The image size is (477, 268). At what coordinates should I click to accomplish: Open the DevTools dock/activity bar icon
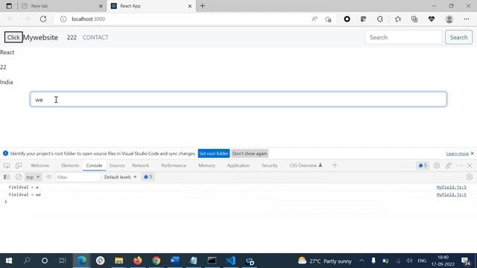click(449, 165)
